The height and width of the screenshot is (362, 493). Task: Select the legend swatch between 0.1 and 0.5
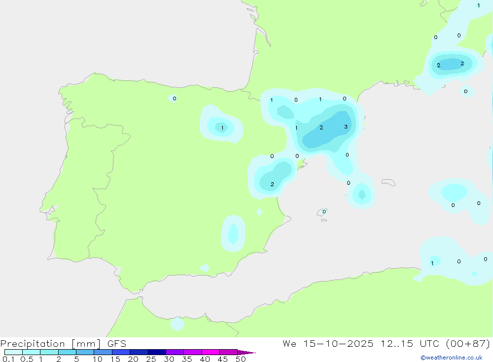(x=13, y=352)
